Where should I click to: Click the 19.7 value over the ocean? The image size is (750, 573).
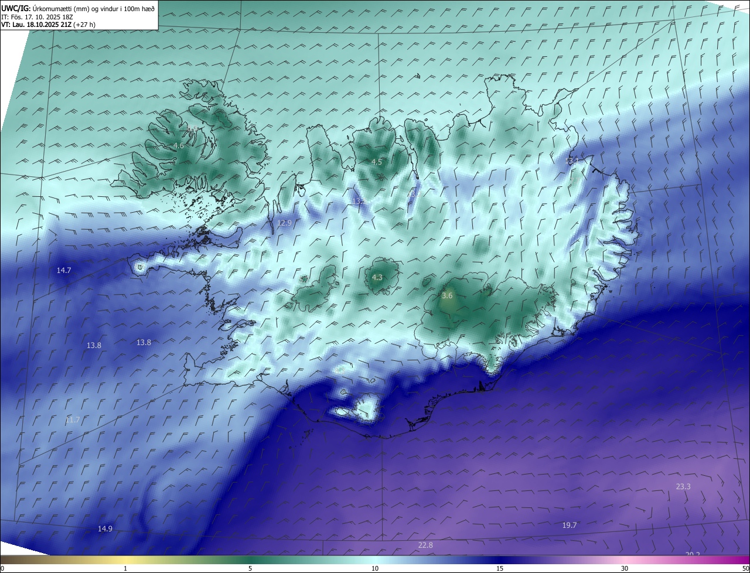point(570,525)
